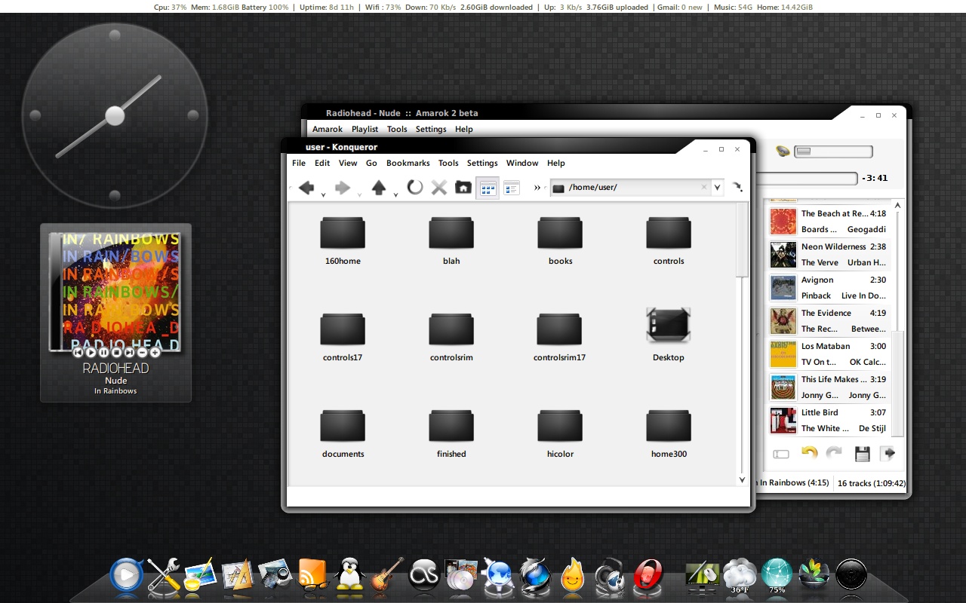The height and width of the screenshot is (603, 966).
Task: Click Amarok volume speaker icon
Action: coord(783,152)
